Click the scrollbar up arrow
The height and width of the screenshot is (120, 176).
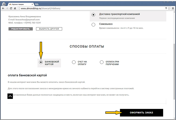point(174,12)
